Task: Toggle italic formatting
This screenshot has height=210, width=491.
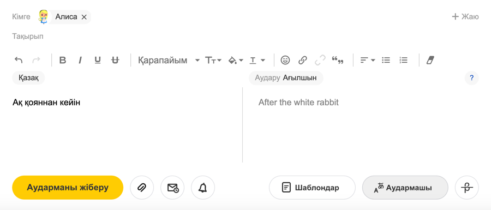Action: (x=80, y=60)
